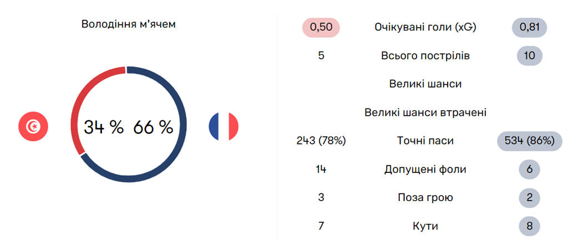Screen dimensions: 568x246
Task: Click the Володіння м'ячем heading
Action: 129,24
